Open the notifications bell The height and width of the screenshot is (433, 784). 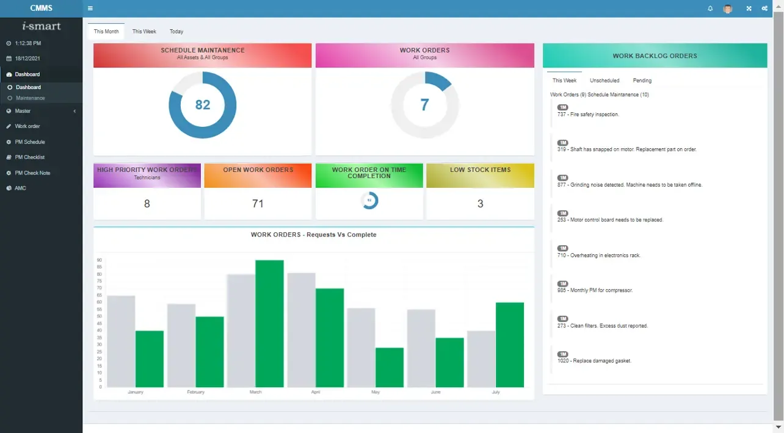[710, 9]
